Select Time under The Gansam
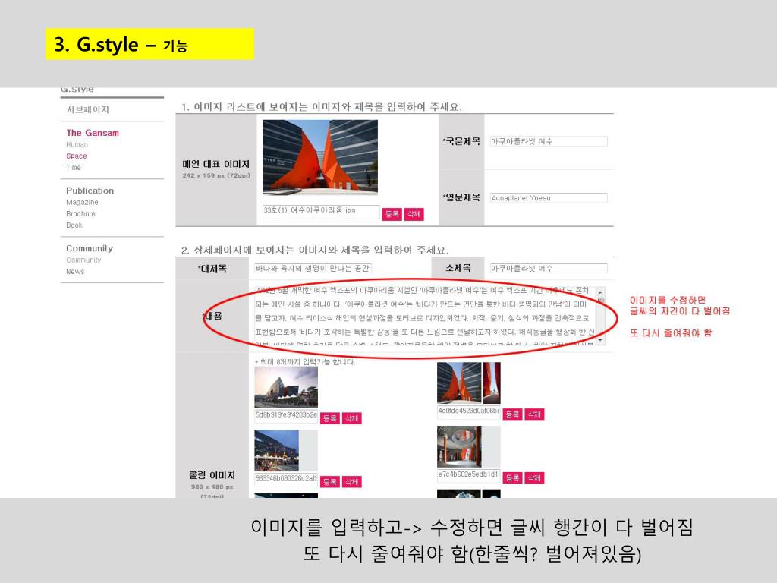The width and height of the screenshot is (777, 583). coord(74,167)
